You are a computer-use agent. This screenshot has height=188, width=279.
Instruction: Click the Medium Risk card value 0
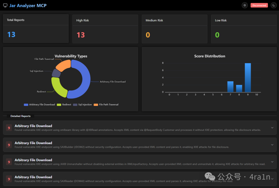(148, 35)
